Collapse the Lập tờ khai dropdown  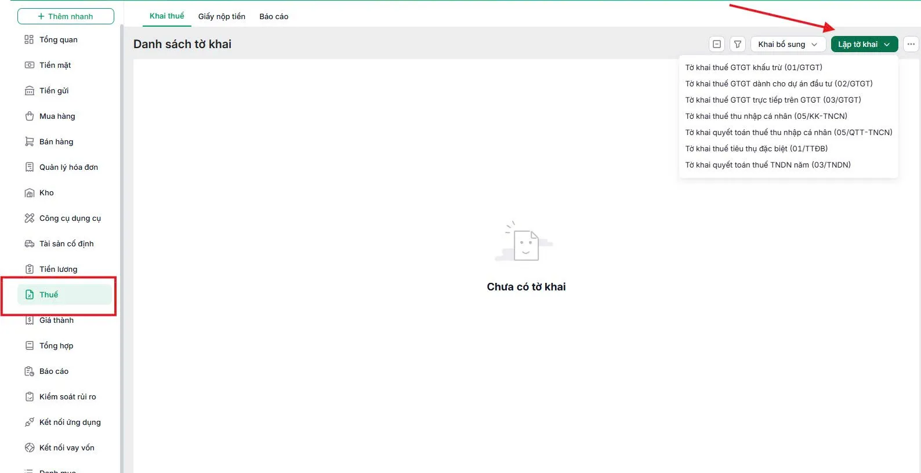point(864,44)
